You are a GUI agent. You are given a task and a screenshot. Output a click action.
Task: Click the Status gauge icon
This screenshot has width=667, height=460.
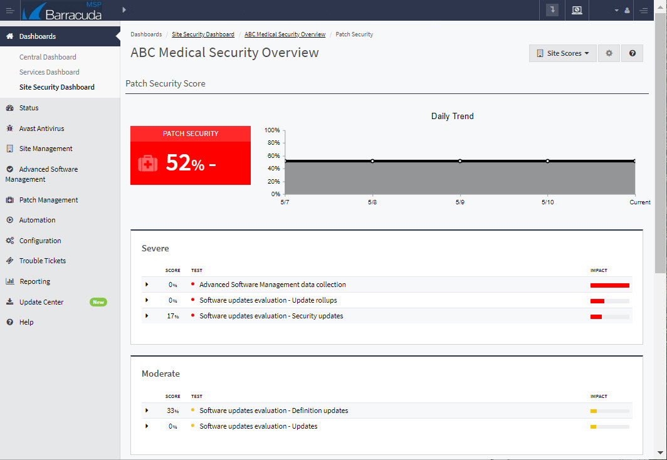[10, 108]
